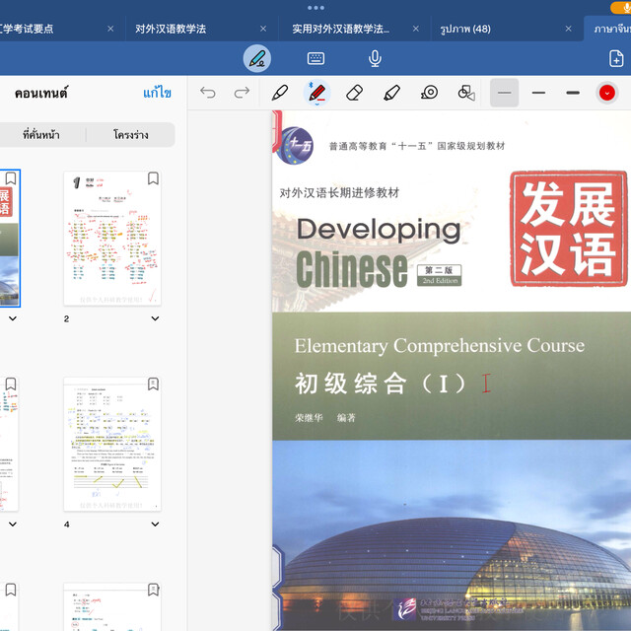Image resolution: width=631 pixels, height=631 pixels.
Task: Click the undo arrow
Action: 208,93
